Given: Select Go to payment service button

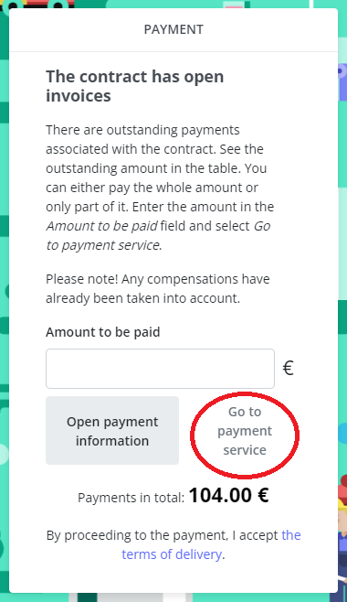Looking at the screenshot, I should pyautogui.click(x=245, y=431).
